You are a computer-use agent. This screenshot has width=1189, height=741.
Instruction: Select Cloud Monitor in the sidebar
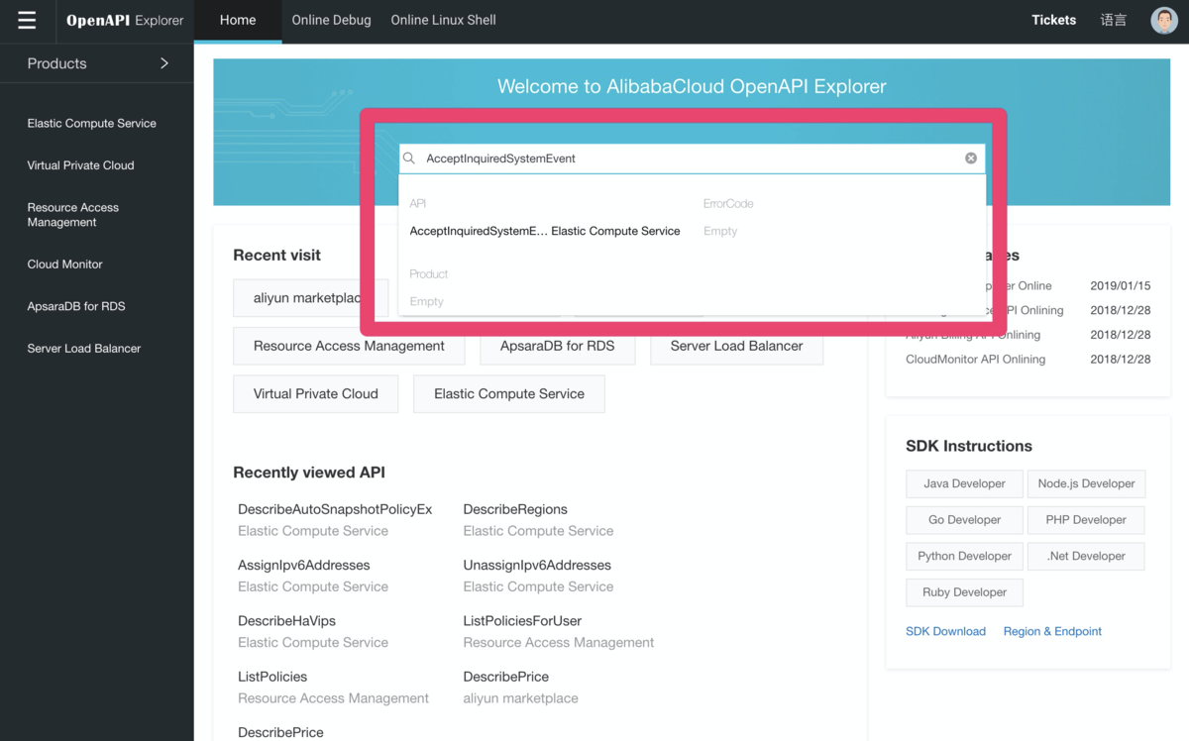click(x=64, y=265)
